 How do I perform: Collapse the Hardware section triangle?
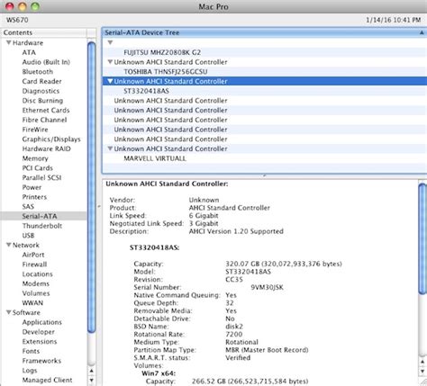[x=9, y=42]
